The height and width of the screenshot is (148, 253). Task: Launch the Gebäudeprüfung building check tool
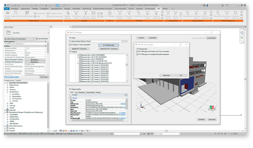click(x=67, y=15)
